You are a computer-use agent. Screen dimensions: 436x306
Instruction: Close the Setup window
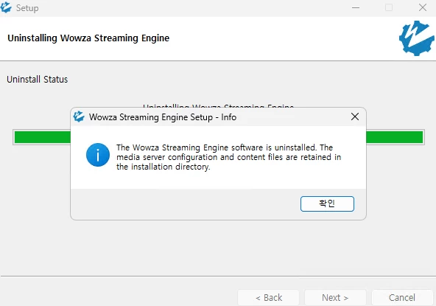(x=423, y=8)
